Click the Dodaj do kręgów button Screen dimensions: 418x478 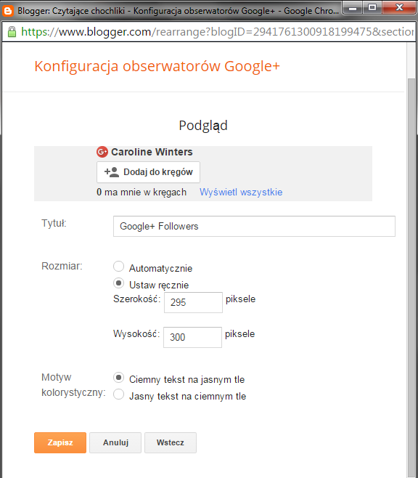click(148, 172)
